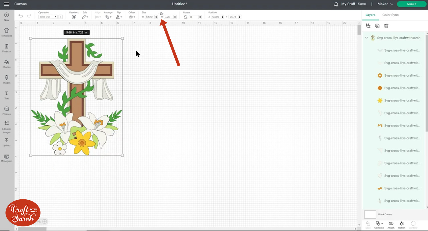Image resolution: width=428 pixels, height=231 pixels.
Task: Click the Y position input field
Action: point(233,17)
